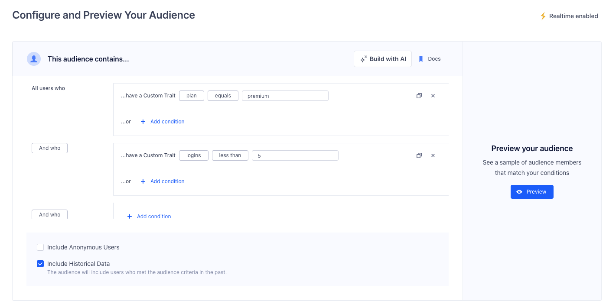Remove the logins less than 5 condition
Screen dimensions: 606x307
pyautogui.click(x=433, y=155)
